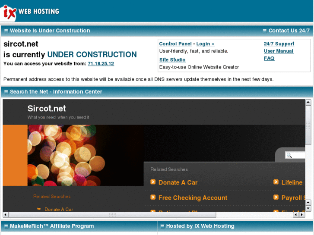Viewport: 314px width, 235px height.
Task: Click the Search the Net - Information Center heading
Action: coord(56,91)
